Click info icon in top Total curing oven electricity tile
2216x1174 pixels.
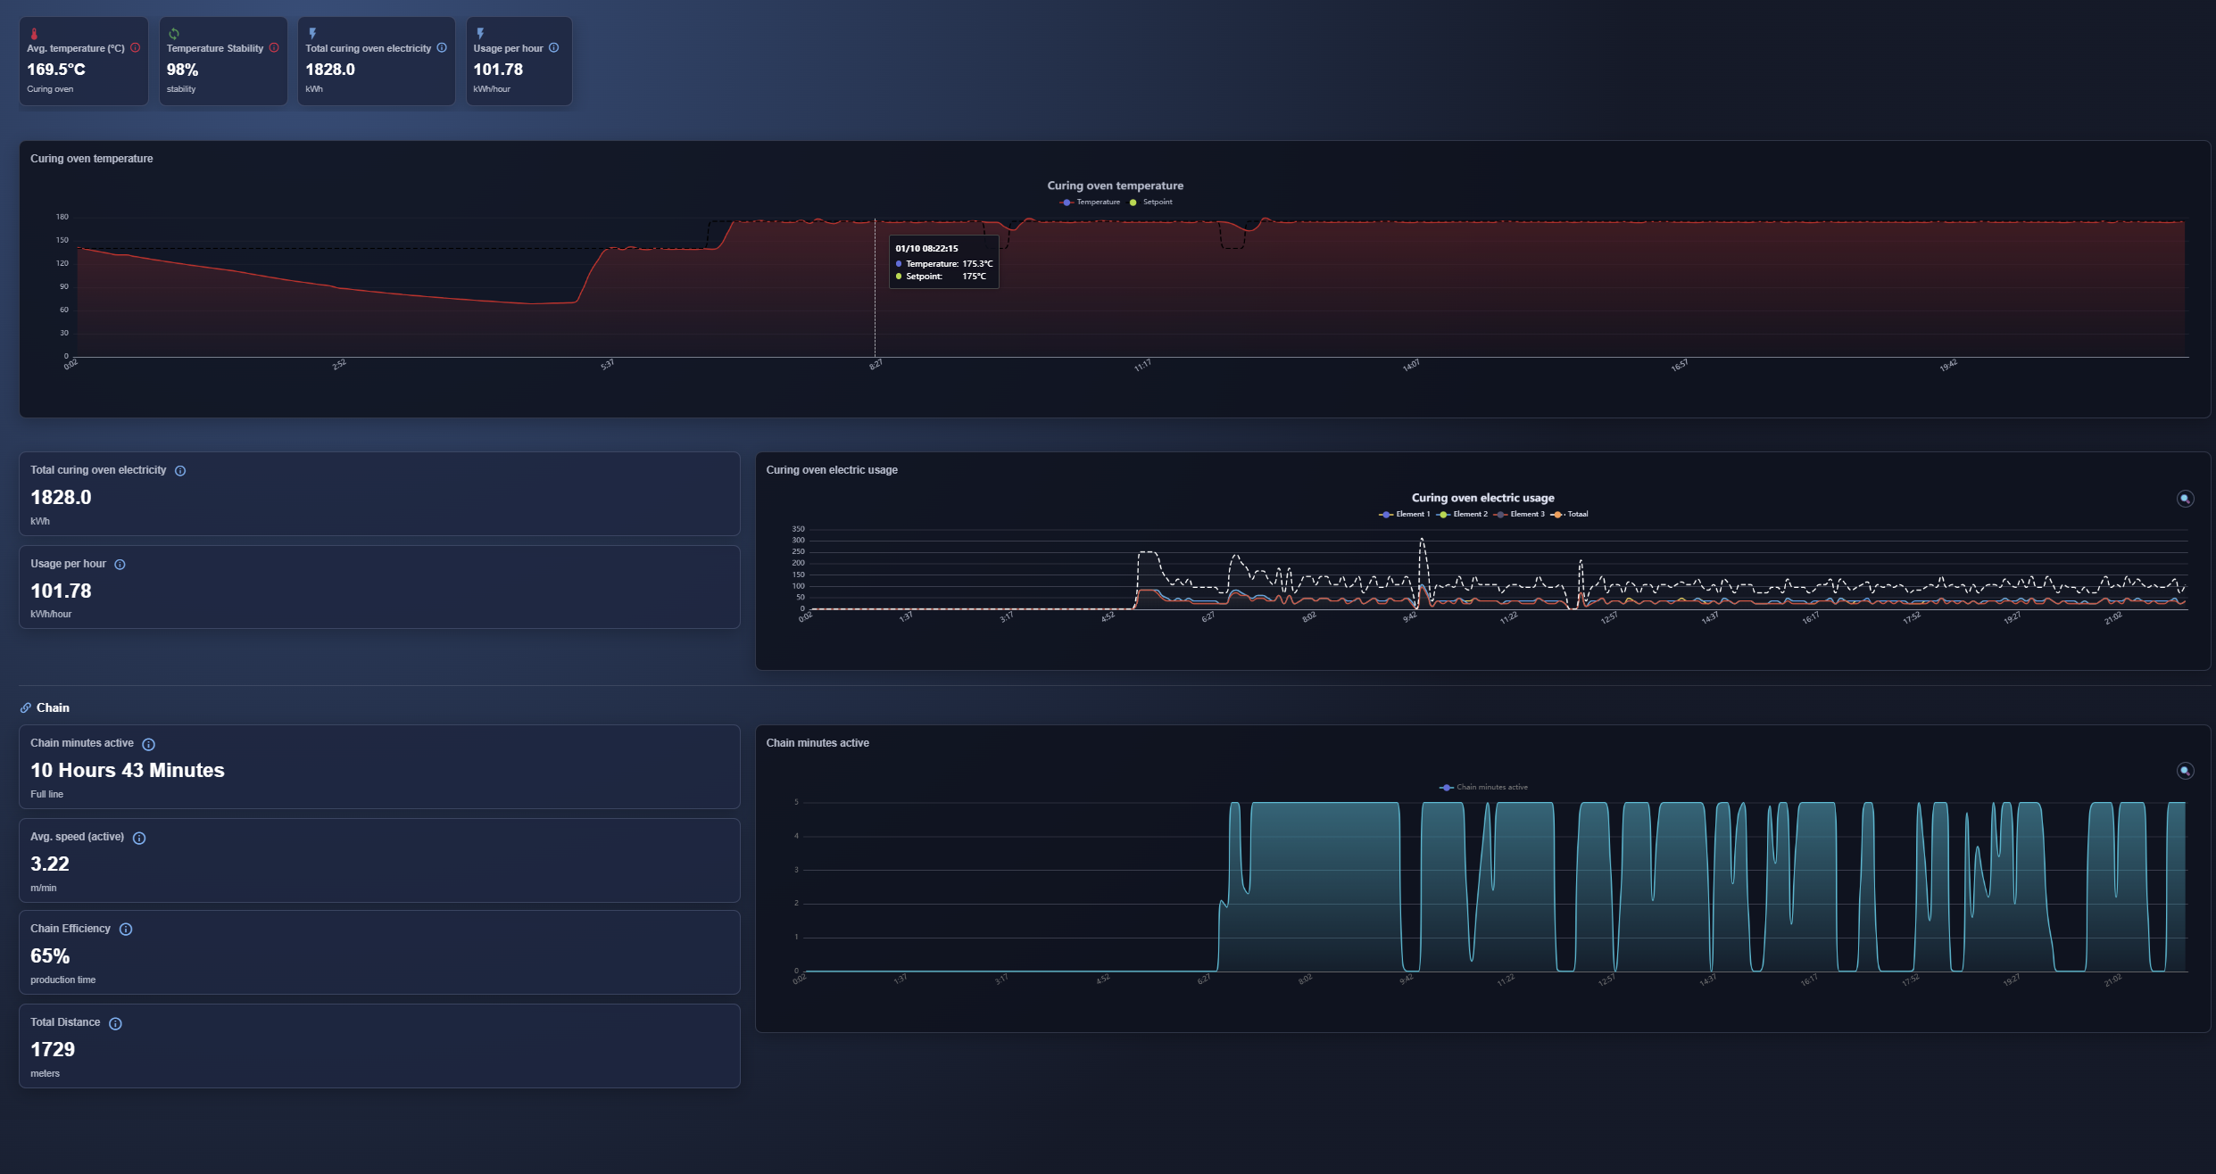click(442, 48)
